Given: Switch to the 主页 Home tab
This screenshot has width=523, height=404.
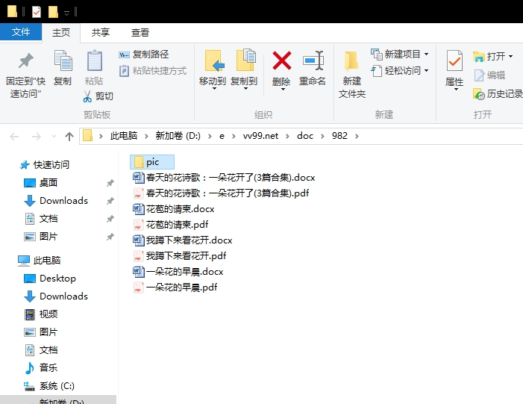Looking at the screenshot, I should click(61, 33).
